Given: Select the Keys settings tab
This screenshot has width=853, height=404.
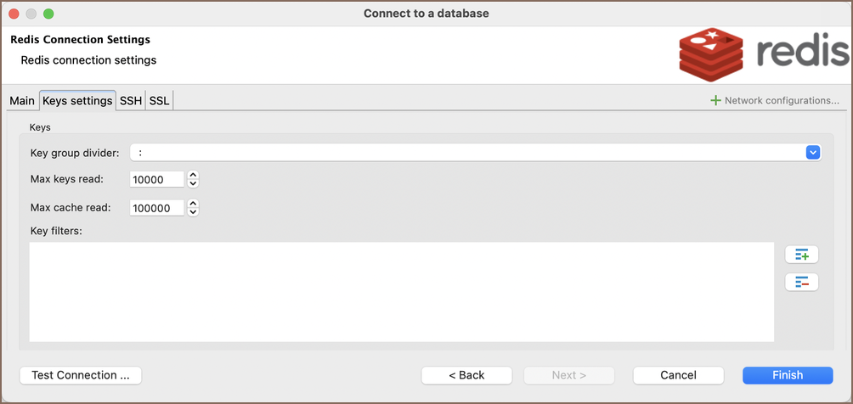Looking at the screenshot, I should [x=77, y=101].
